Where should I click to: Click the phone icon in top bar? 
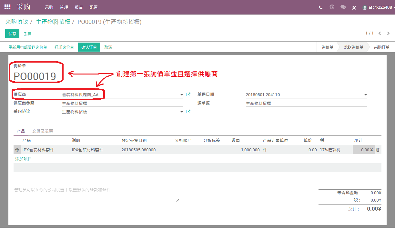click(320, 7)
